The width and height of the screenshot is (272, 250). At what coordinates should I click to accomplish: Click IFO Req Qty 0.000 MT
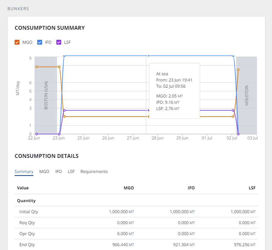(186, 223)
